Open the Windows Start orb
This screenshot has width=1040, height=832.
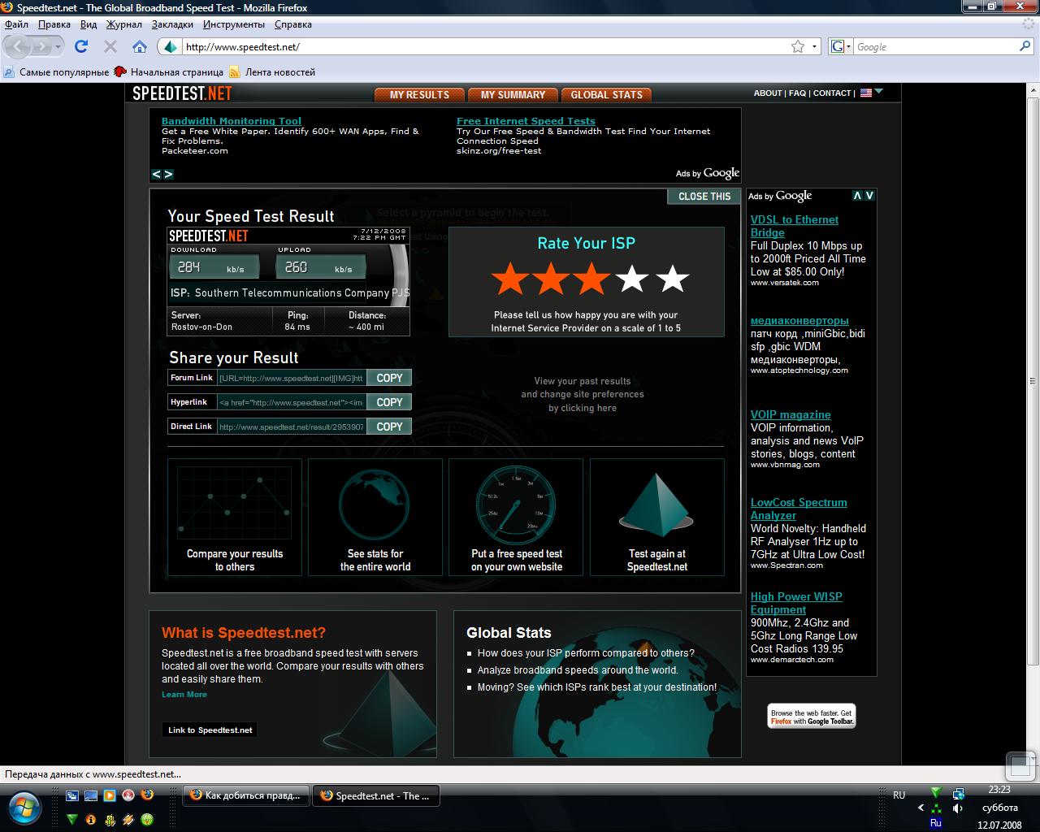(x=25, y=807)
